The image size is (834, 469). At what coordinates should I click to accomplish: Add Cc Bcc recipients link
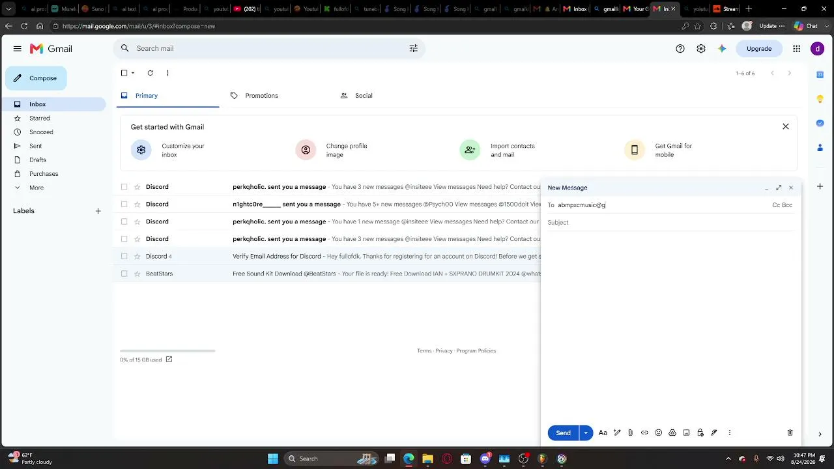[782, 205]
